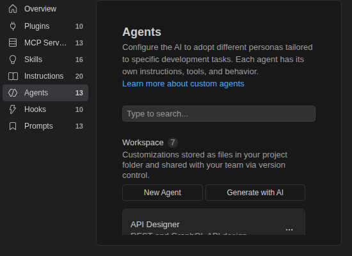352x256 pixels.
Task: Select the Agents section label
Action: pyautogui.click(x=36, y=93)
